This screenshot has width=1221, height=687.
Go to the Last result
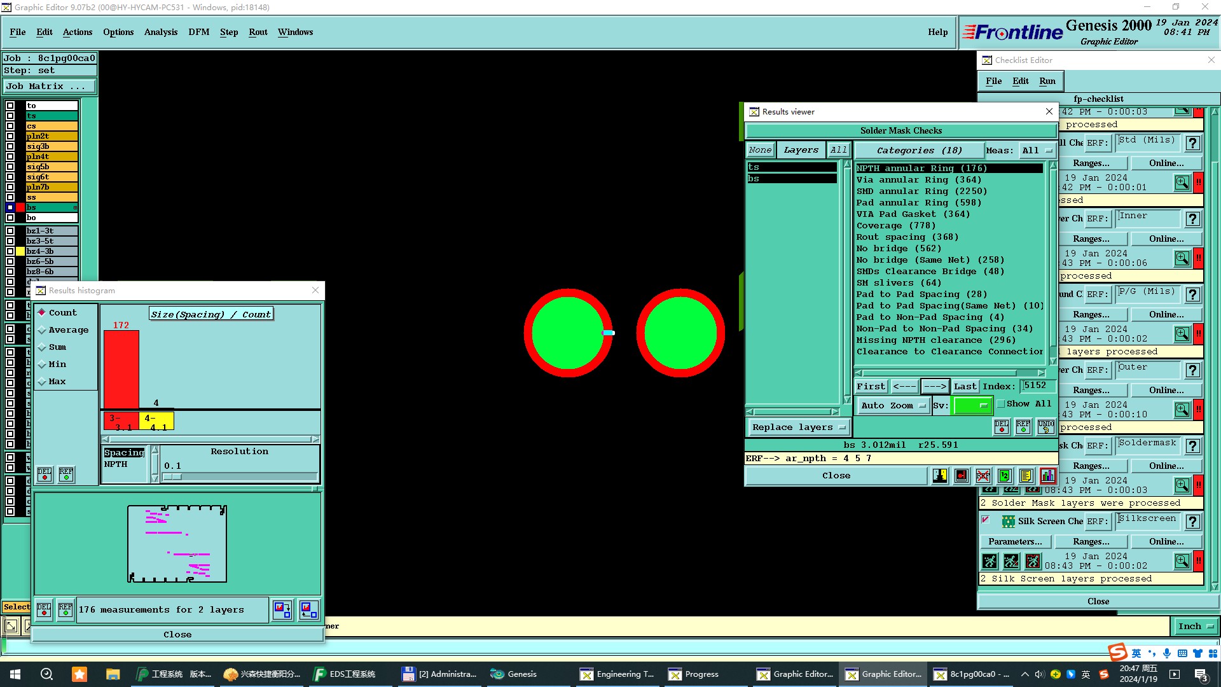pyautogui.click(x=965, y=386)
